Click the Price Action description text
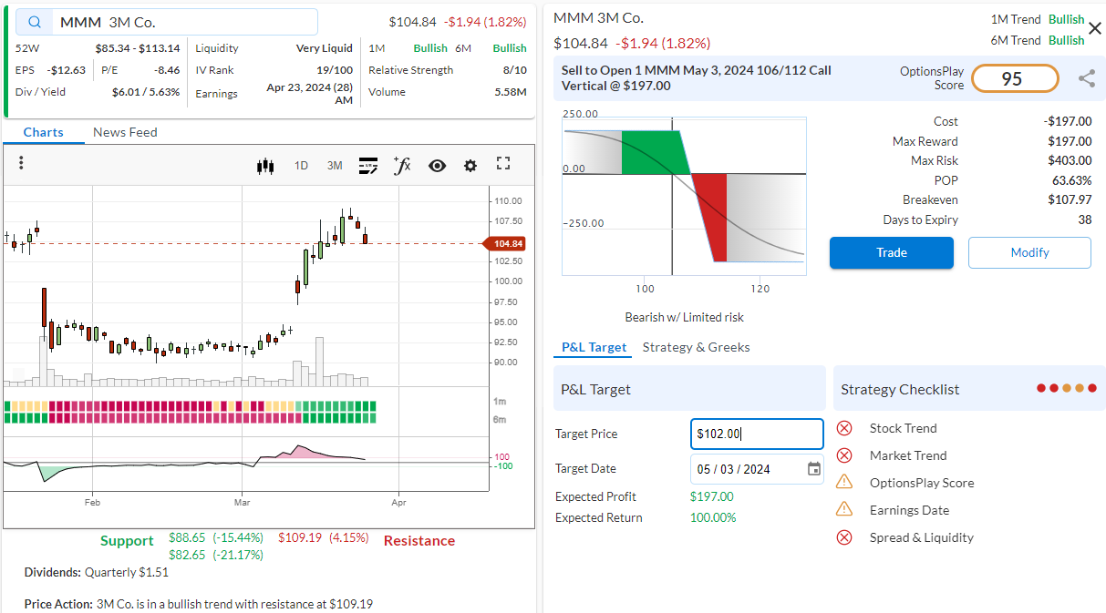Screen dimensions: 1106x613 coord(198,604)
